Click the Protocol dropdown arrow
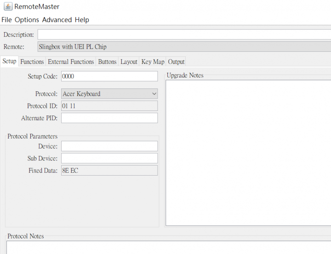The width and height of the screenshot is (331, 254). pos(154,94)
